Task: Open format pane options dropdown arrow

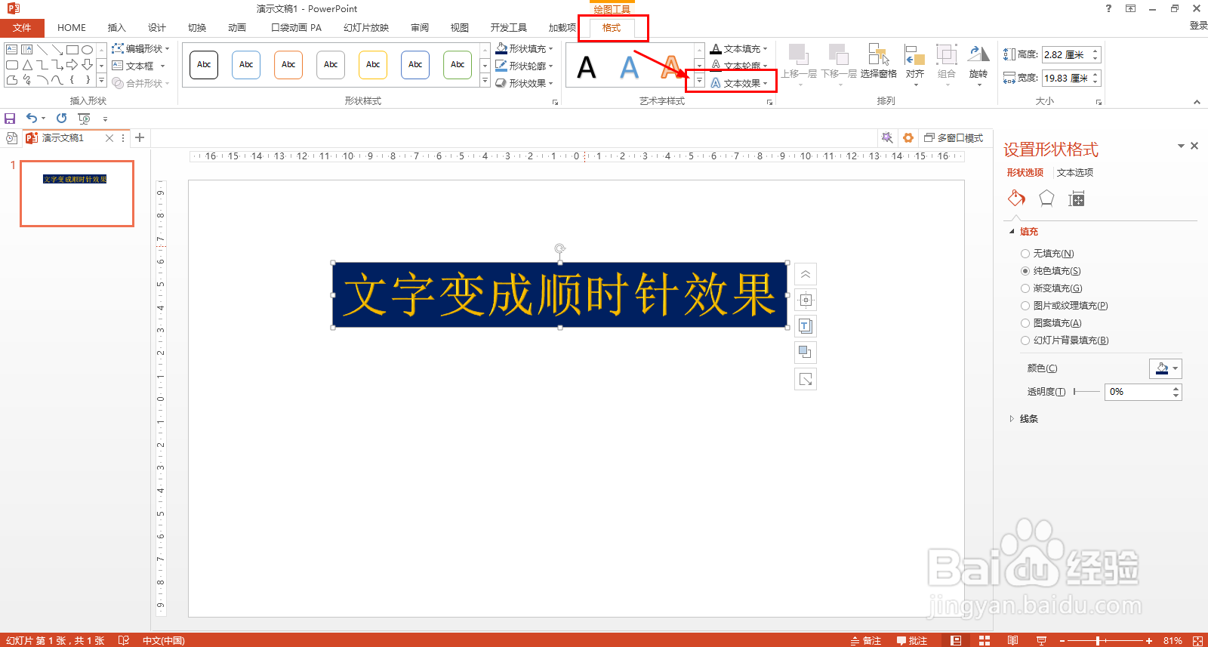Action: tap(1181, 146)
